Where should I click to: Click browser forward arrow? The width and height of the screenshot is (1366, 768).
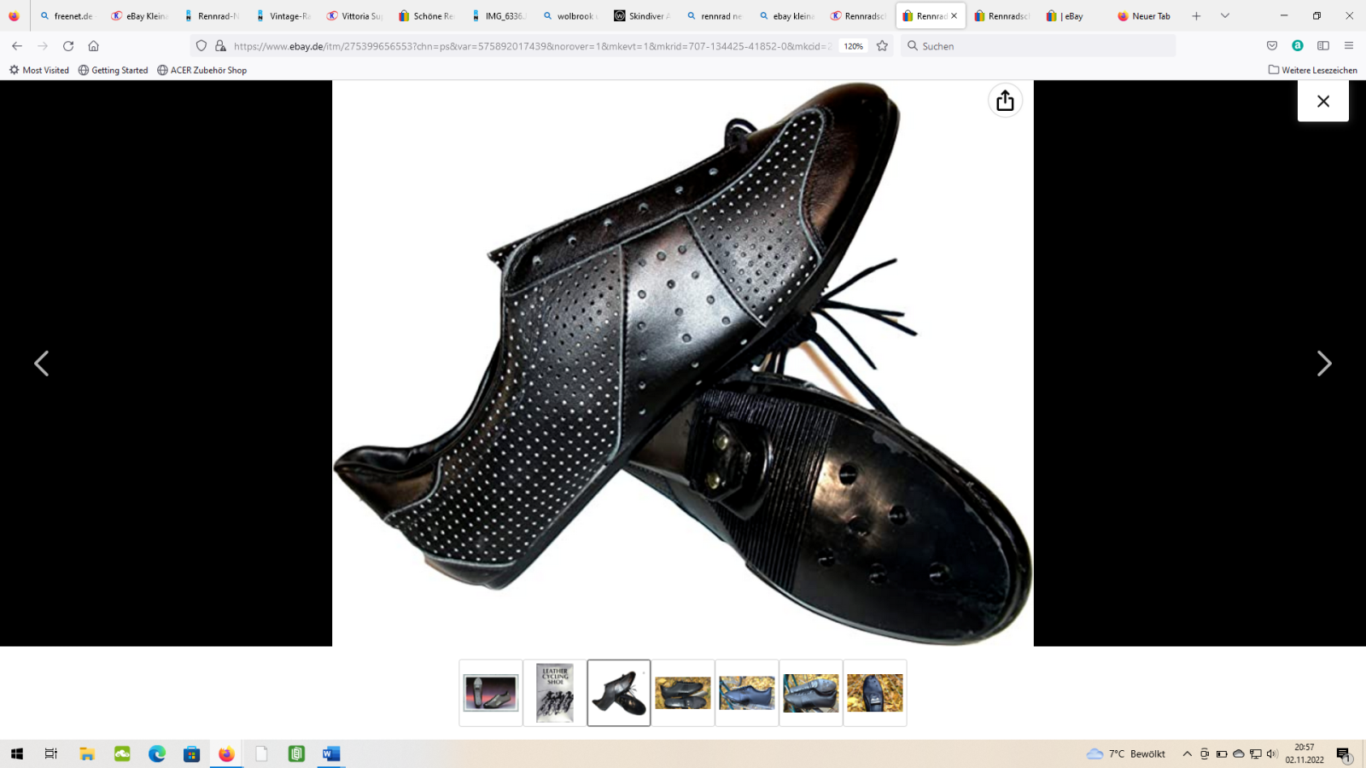(43, 46)
